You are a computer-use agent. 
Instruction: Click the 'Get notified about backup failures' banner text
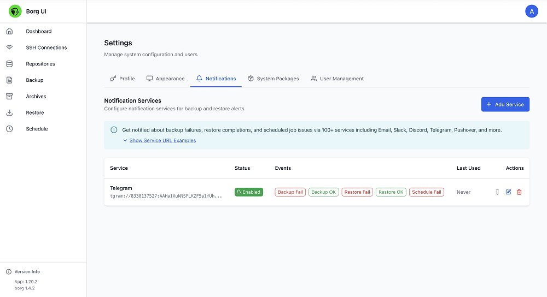[x=312, y=130]
